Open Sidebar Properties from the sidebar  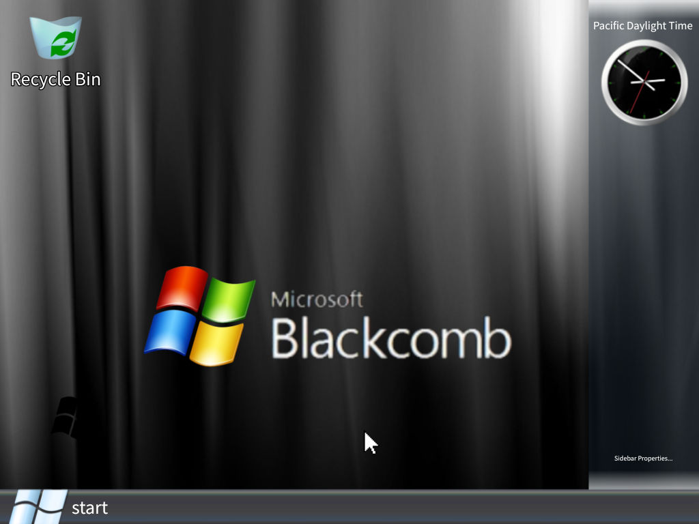[642, 458]
